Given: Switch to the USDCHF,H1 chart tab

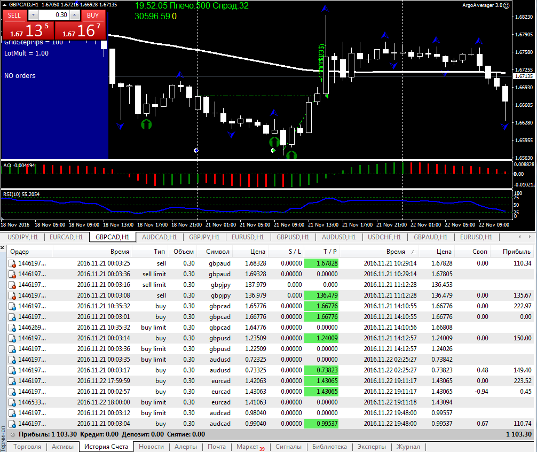Looking at the screenshot, I should click(384, 237).
